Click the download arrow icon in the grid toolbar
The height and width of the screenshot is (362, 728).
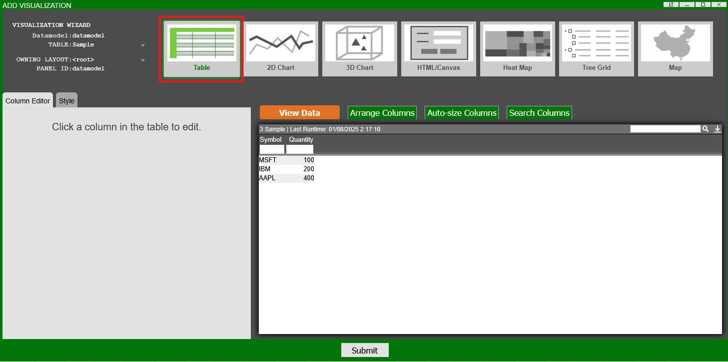click(718, 129)
